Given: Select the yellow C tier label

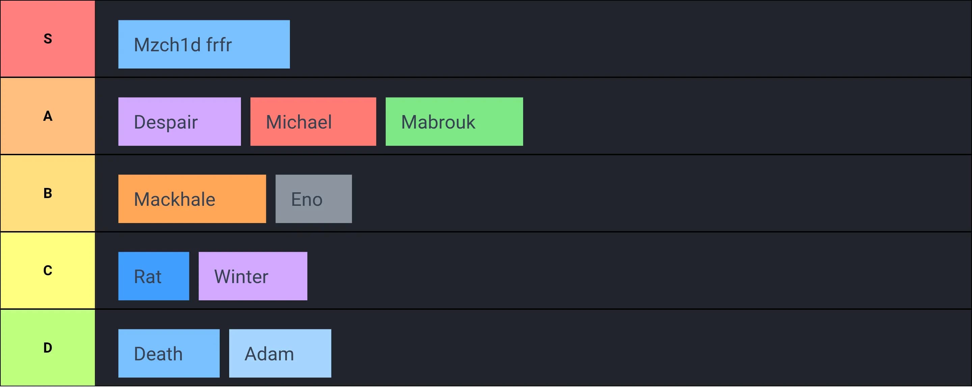Looking at the screenshot, I should click(48, 271).
